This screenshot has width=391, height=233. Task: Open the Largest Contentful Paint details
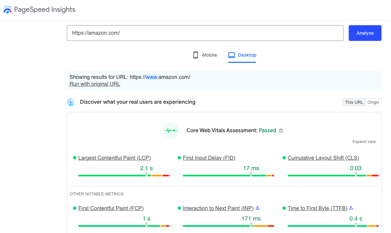114,158
